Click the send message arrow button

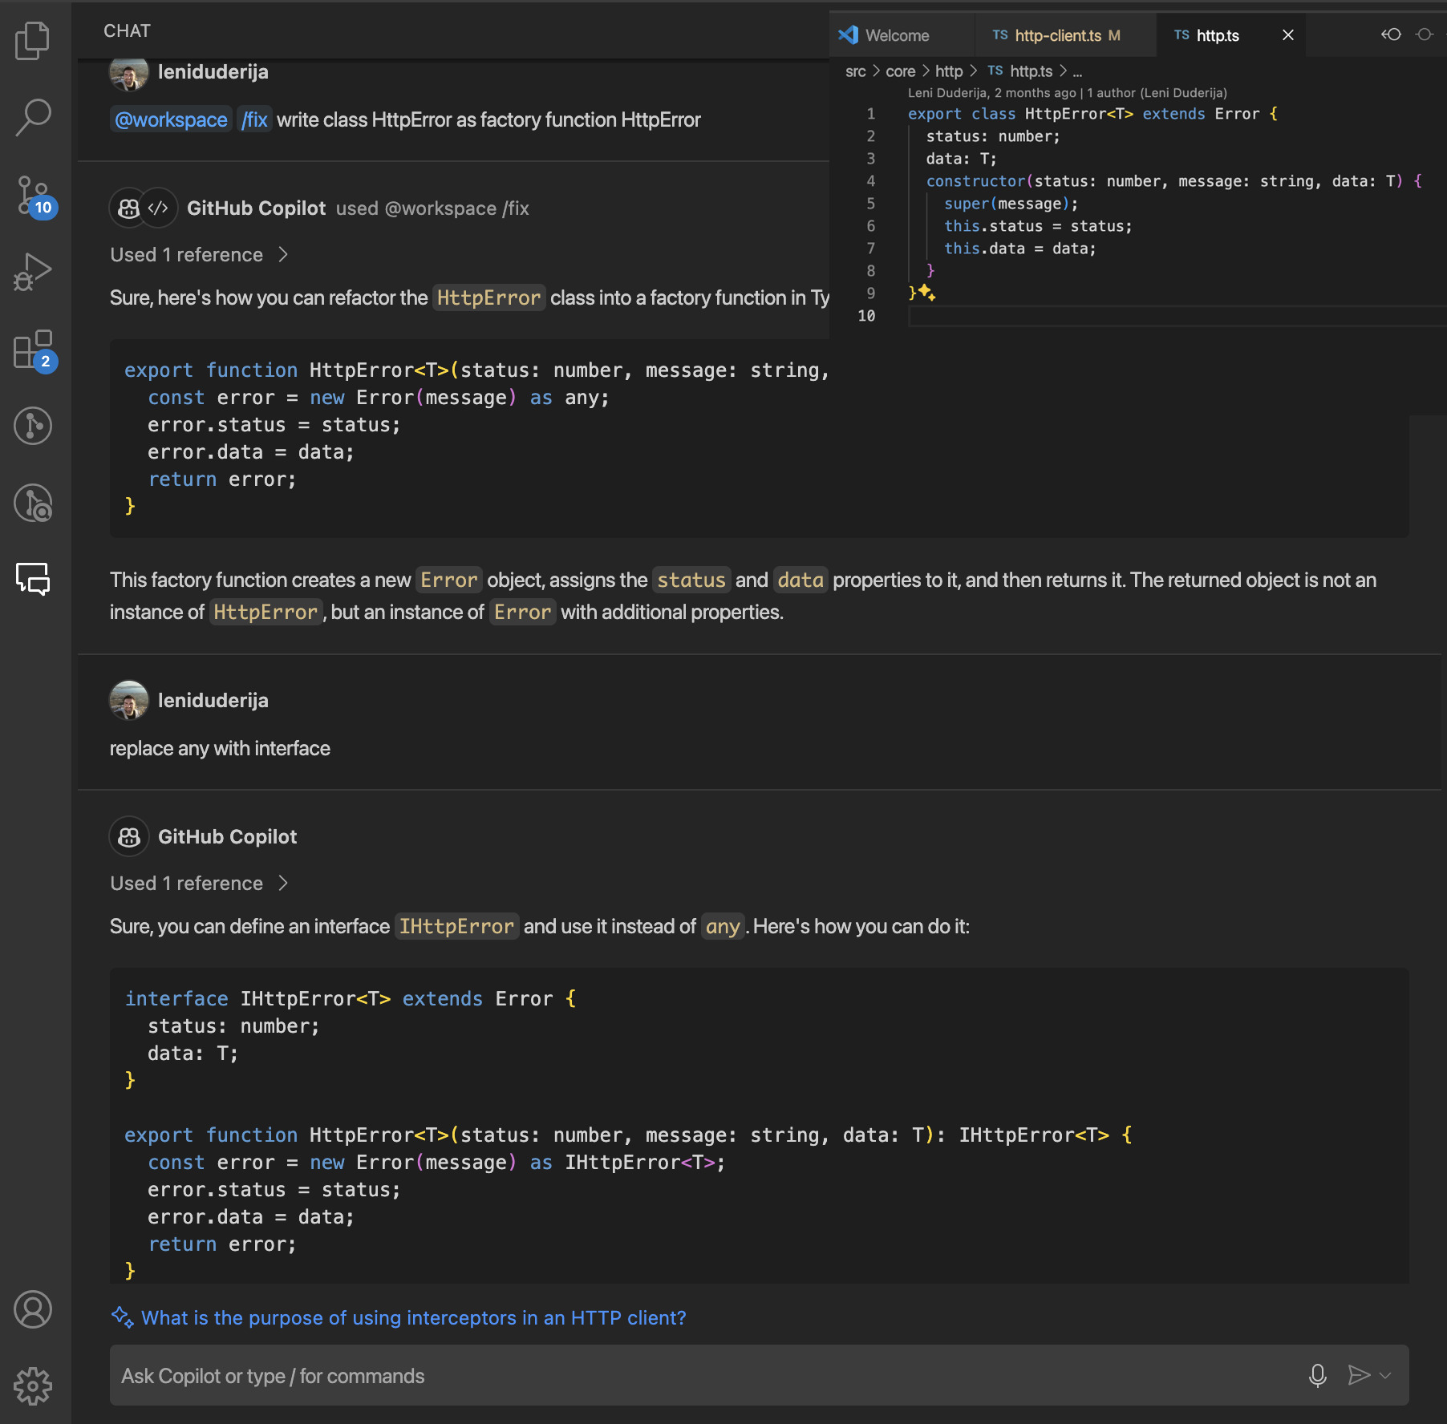point(1359,1374)
